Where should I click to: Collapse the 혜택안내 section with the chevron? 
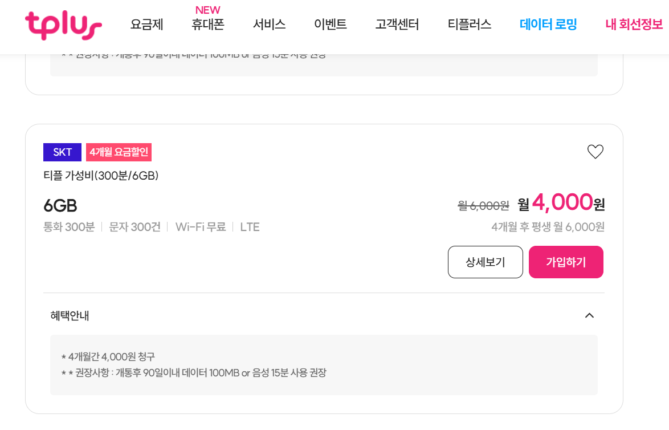click(590, 315)
